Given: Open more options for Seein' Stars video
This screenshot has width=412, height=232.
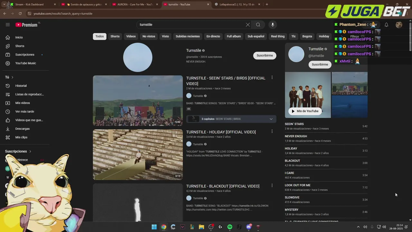Looking at the screenshot, I should [x=272, y=78].
